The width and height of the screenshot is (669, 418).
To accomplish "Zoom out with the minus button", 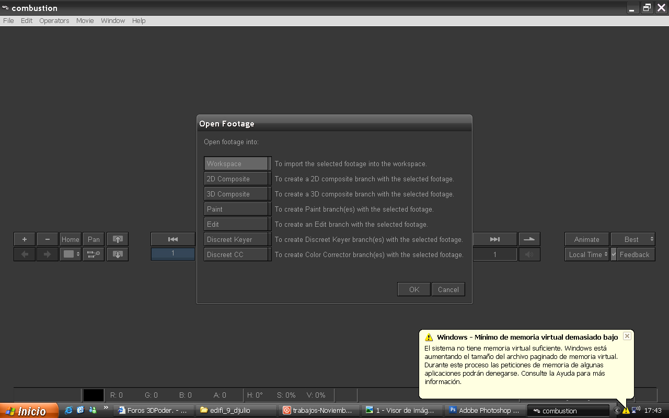I will [48, 239].
